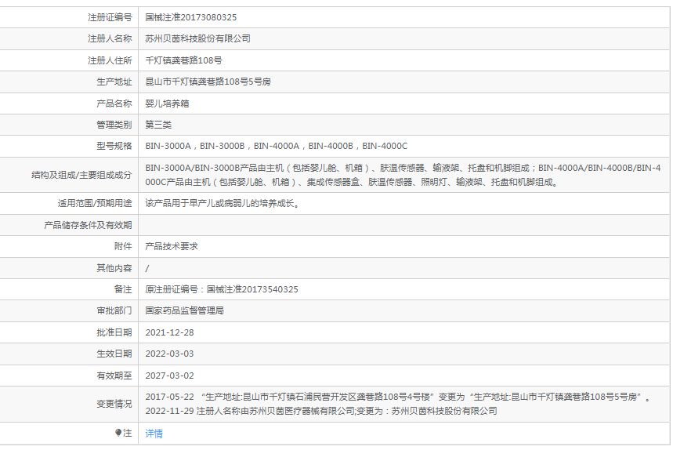Click the 2022-11-29 registrant name change line
Viewport: 673px width, 450px height.
pos(321,411)
